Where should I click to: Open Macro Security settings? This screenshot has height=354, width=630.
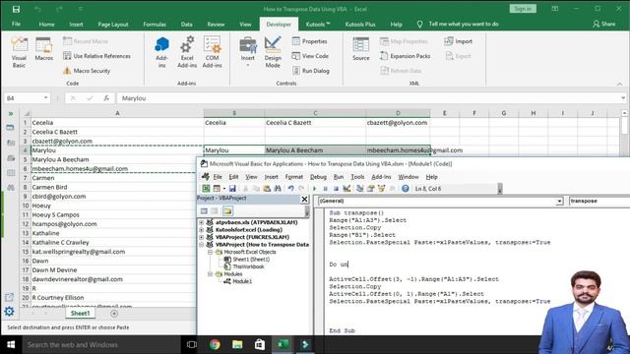pos(87,71)
